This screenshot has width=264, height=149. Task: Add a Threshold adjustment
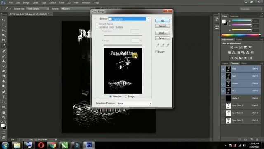click(x=241, y=58)
